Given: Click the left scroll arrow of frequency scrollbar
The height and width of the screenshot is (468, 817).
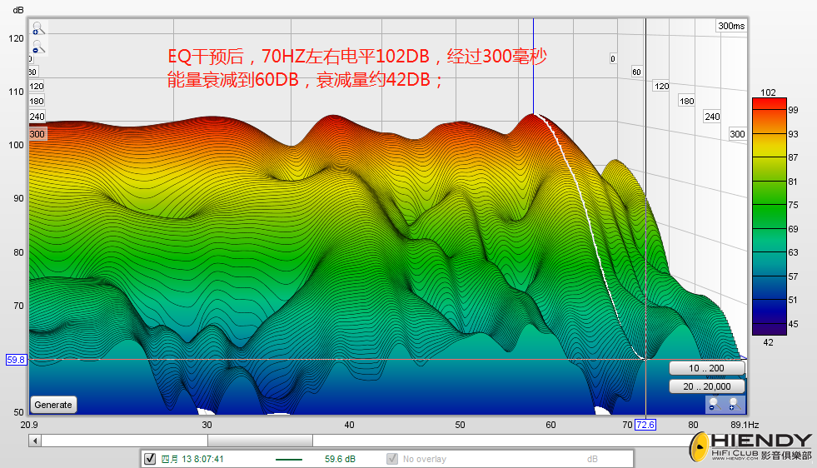Looking at the screenshot, I should 34,441.
